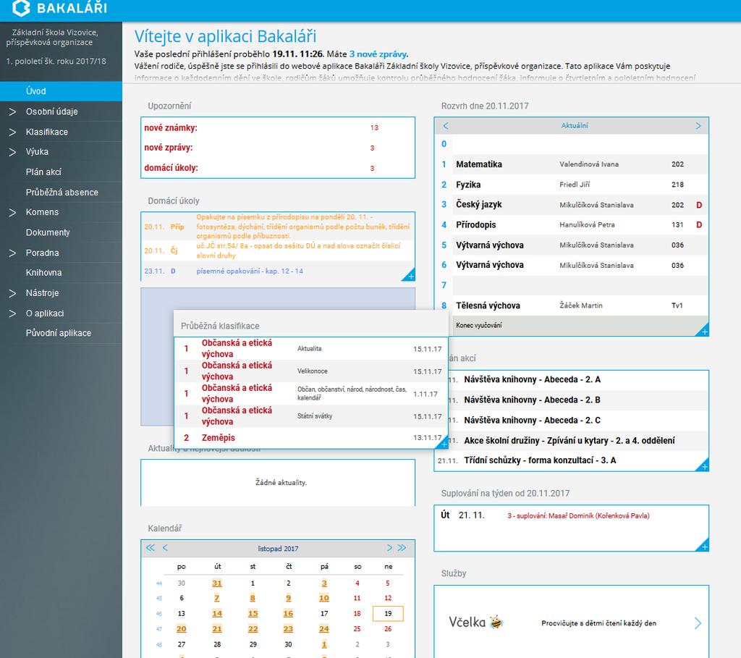Jump back a year in calendar

pyautogui.click(x=151, y=548)
